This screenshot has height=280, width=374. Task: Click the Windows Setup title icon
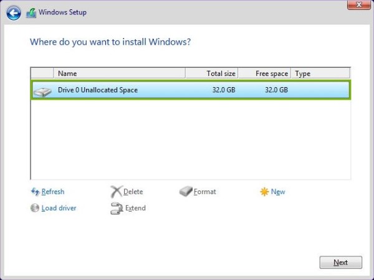click(31, 13)
